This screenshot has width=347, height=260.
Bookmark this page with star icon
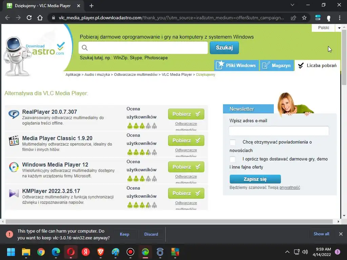304,18
